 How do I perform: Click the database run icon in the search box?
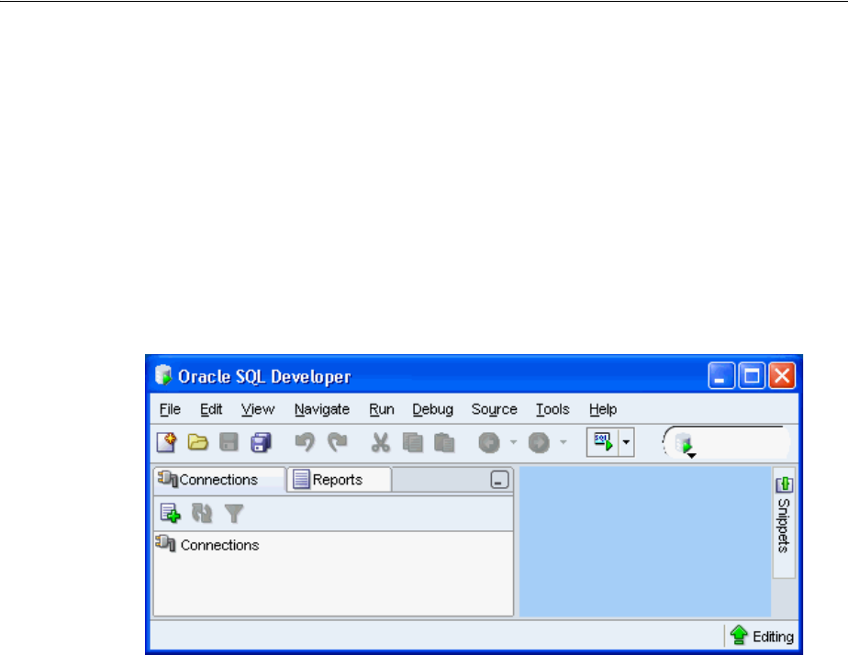click(685, 445)
